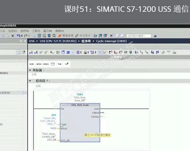Toggle free-form comments speech bubble icon
The width and height of the screenshot is (190, 151).
click(73, 52)
